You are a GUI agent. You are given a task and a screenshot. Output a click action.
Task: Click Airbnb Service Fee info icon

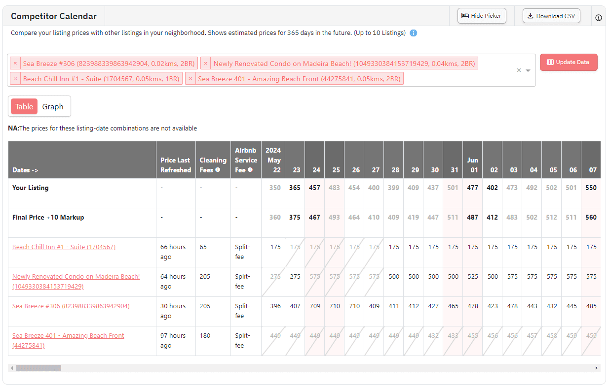click(x=250, y=170)
